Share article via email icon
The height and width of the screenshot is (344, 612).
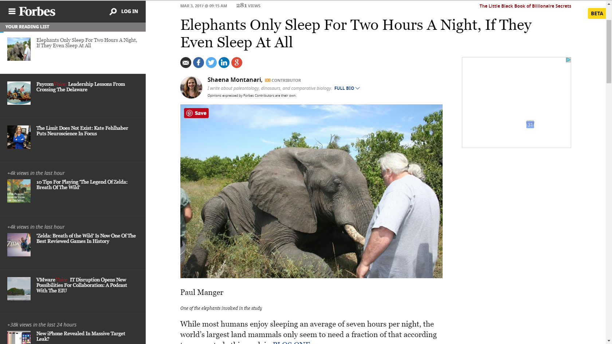186,63
